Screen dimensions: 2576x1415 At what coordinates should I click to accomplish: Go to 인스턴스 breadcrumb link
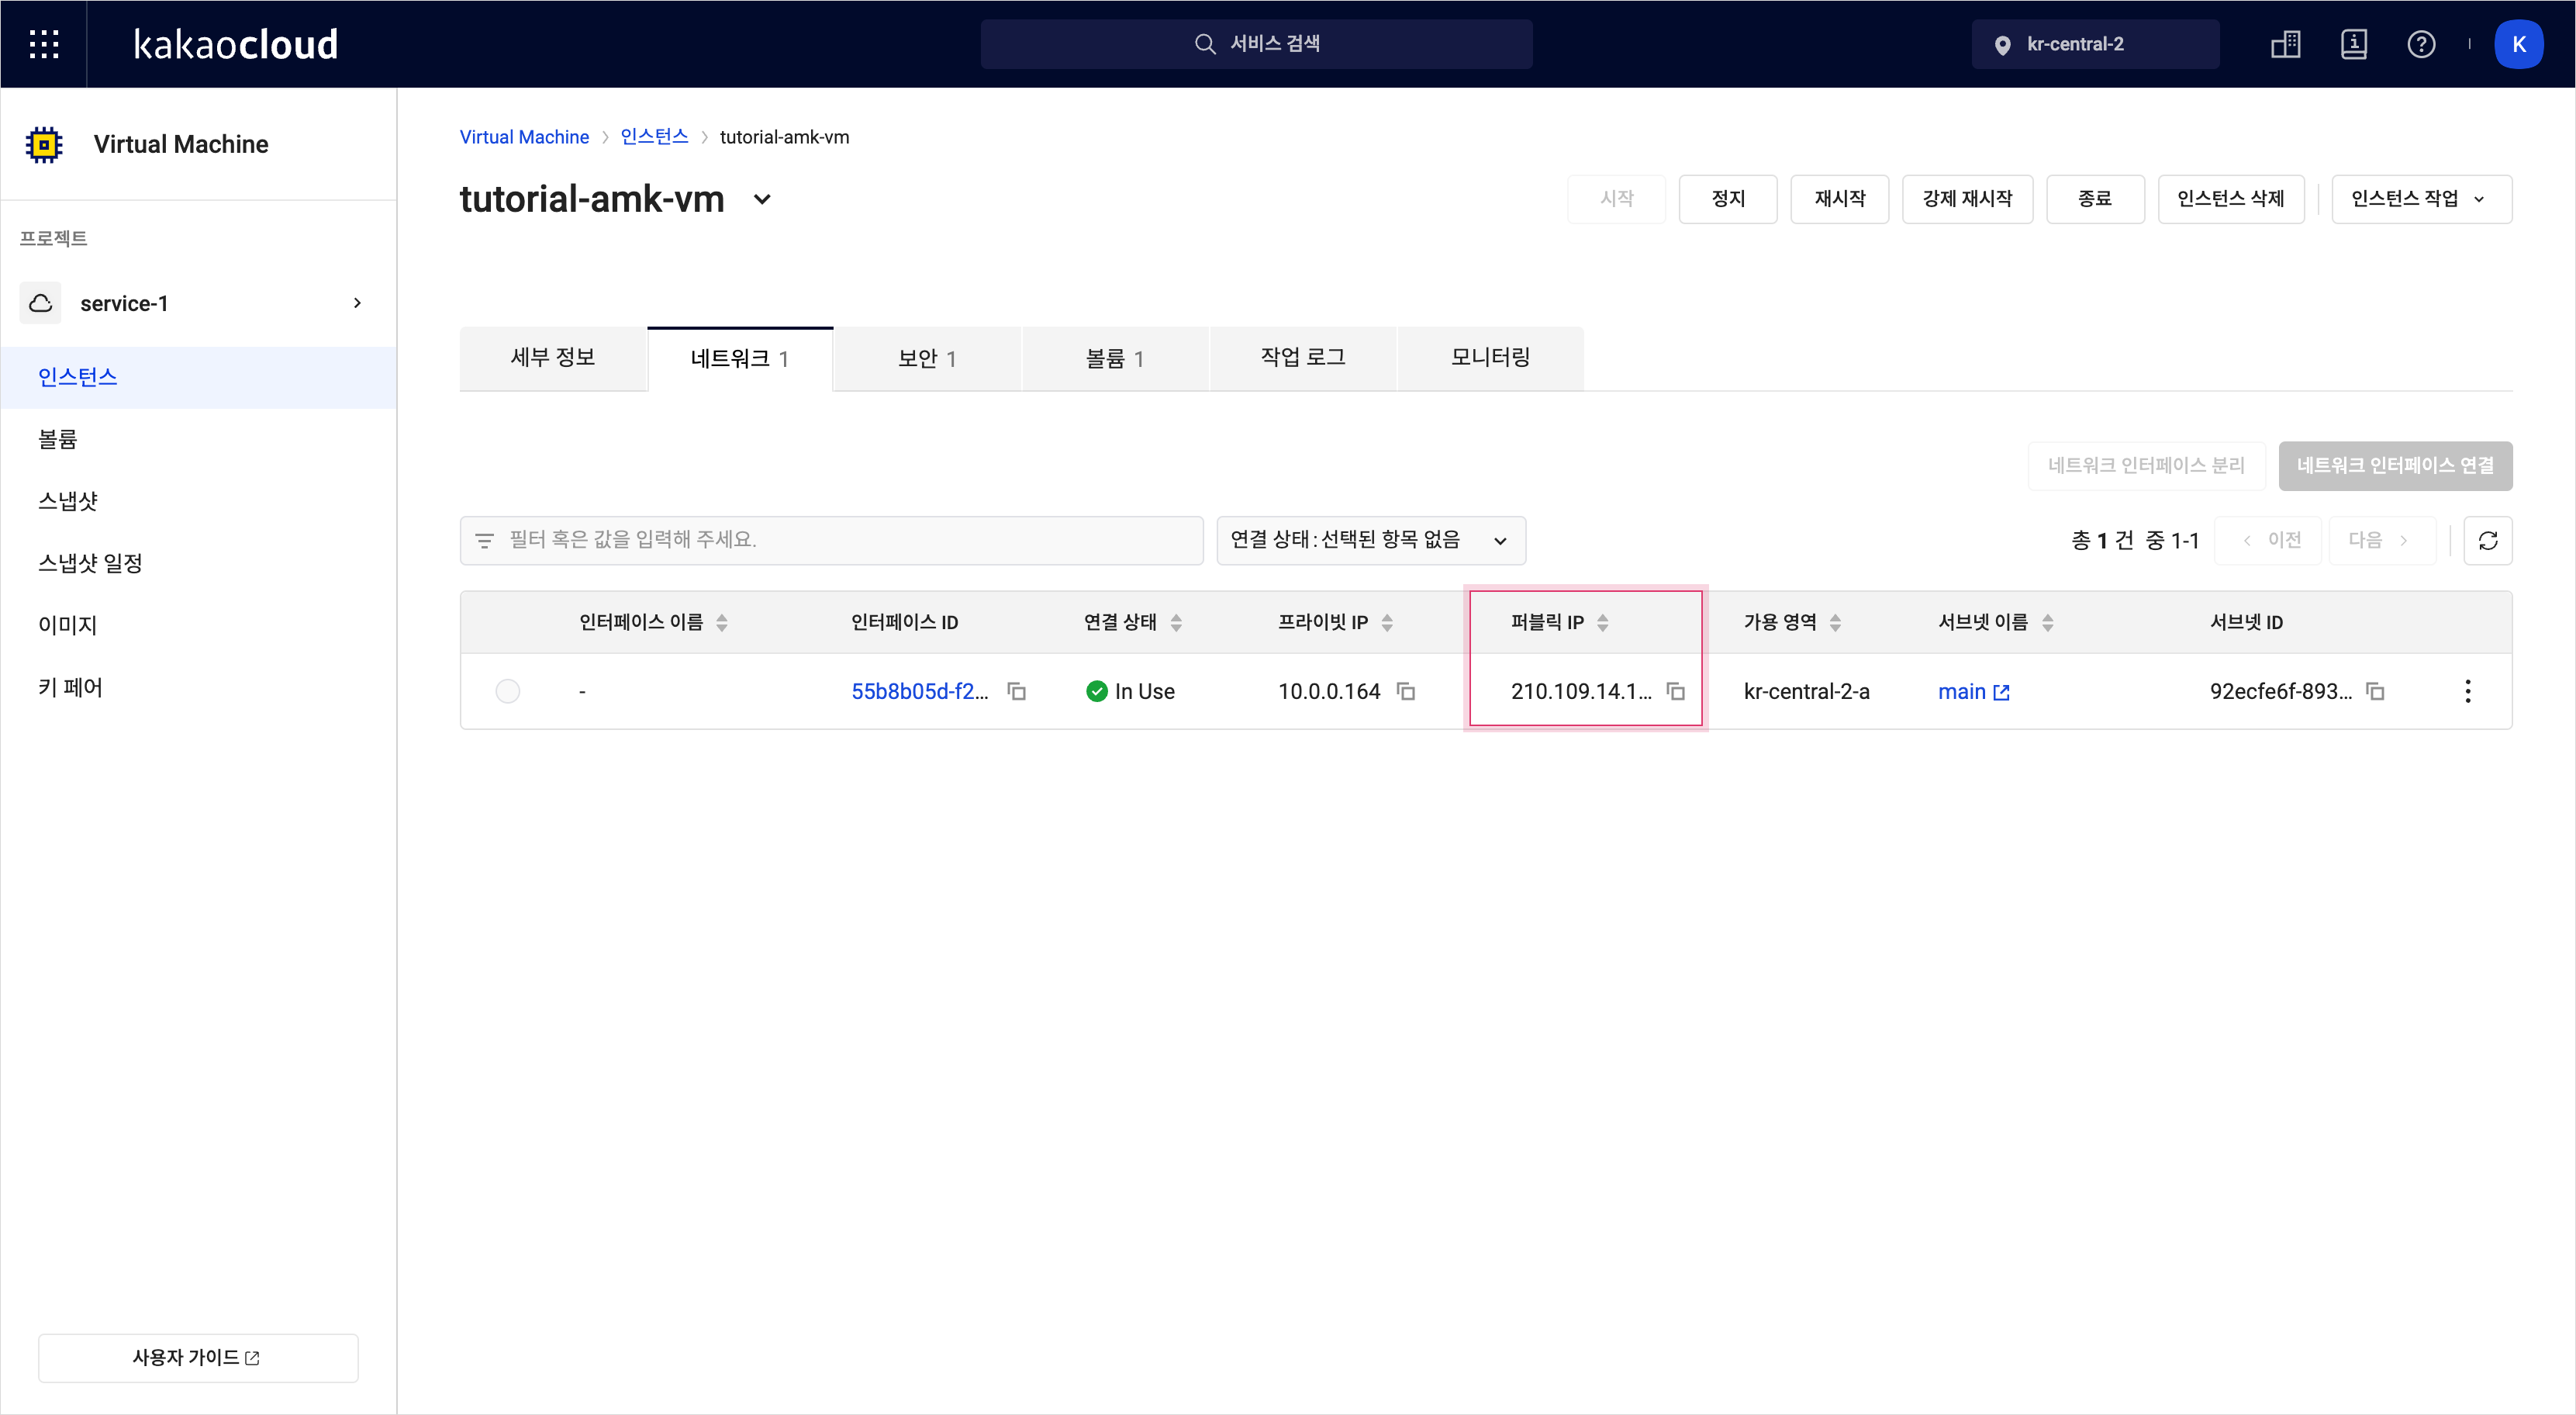(654, 137)
